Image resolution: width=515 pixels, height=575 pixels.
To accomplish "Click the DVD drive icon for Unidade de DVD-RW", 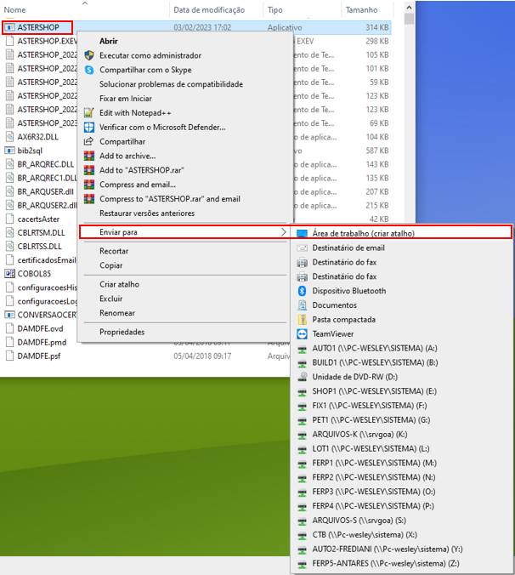I will pos(302,377).
